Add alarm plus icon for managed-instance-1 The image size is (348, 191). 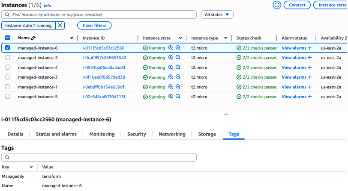pos(310,87)
